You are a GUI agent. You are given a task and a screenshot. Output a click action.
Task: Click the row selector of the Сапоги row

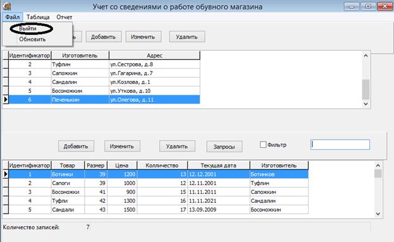click(x=6, y=183)
